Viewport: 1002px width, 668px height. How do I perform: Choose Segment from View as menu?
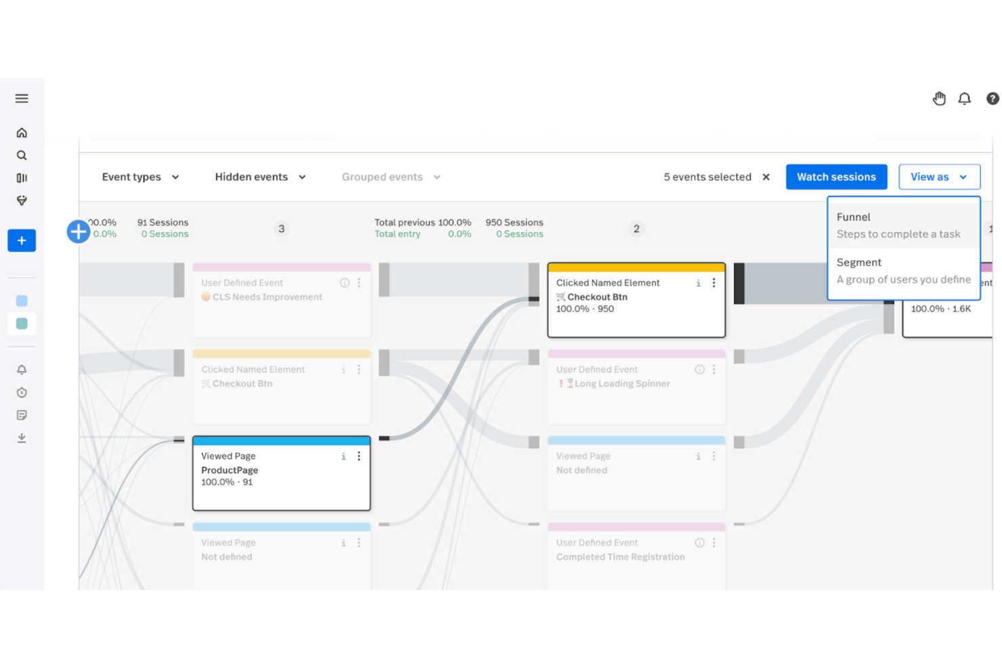904,271
